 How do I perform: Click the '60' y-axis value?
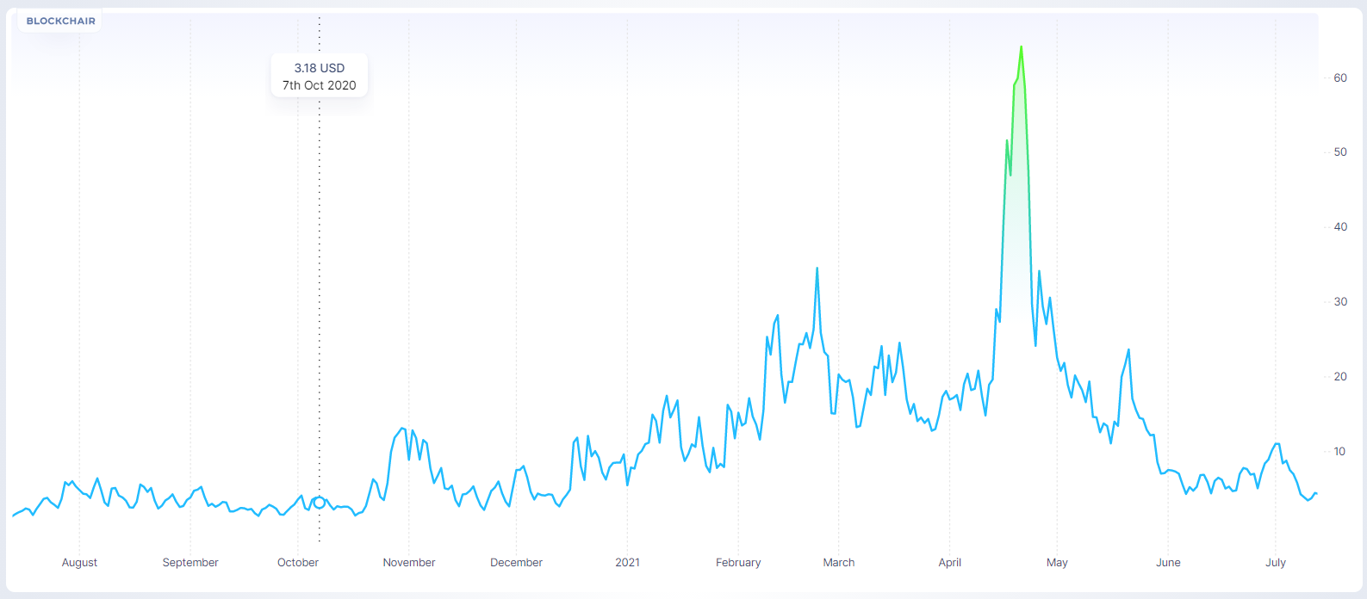click(x=1340, y=78)
